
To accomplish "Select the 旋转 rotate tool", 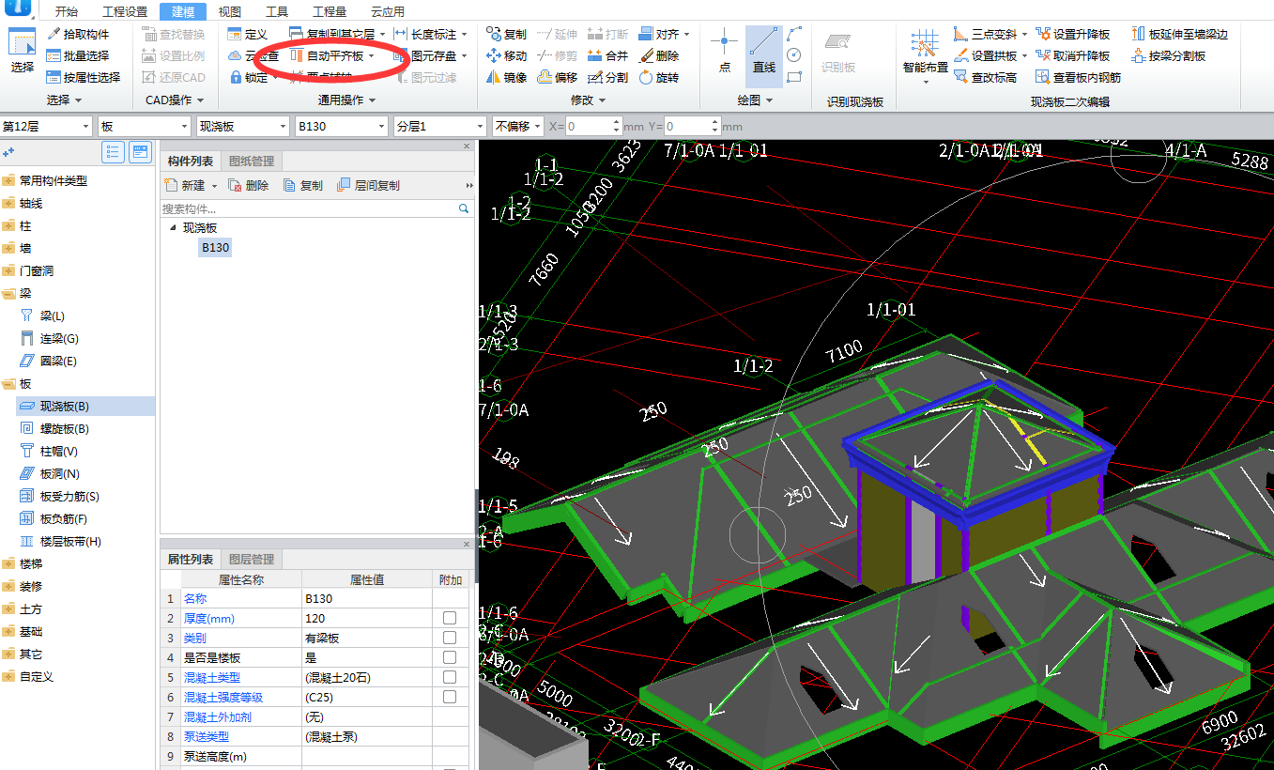I will pyautogui.click(x=659, y=77).
